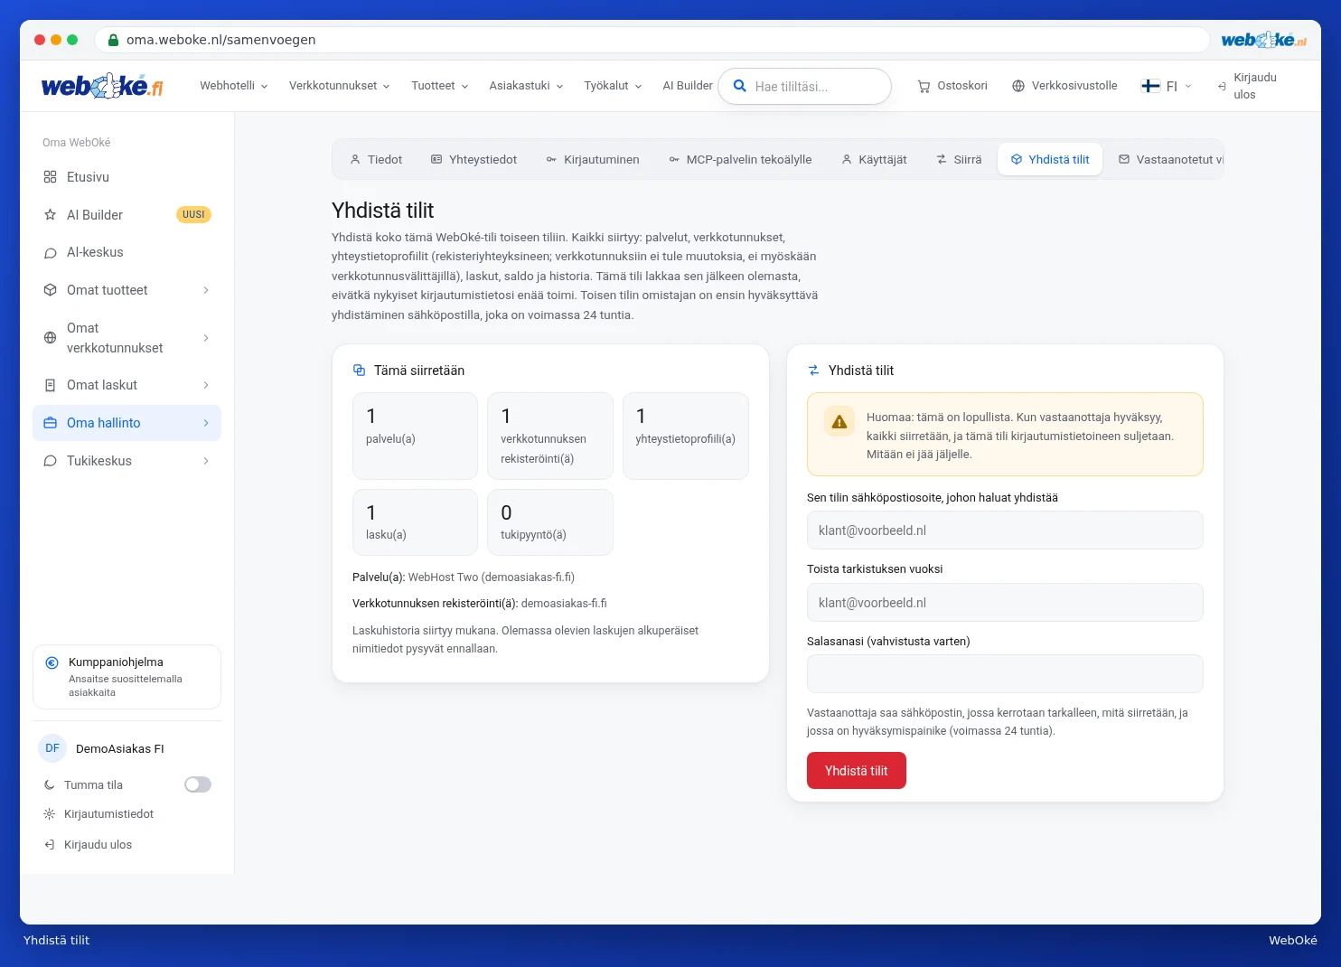The height and width of the screenshot is (967, 1341).
Task: Click the Oma hallinto briefcase icon
Action: 51,423
